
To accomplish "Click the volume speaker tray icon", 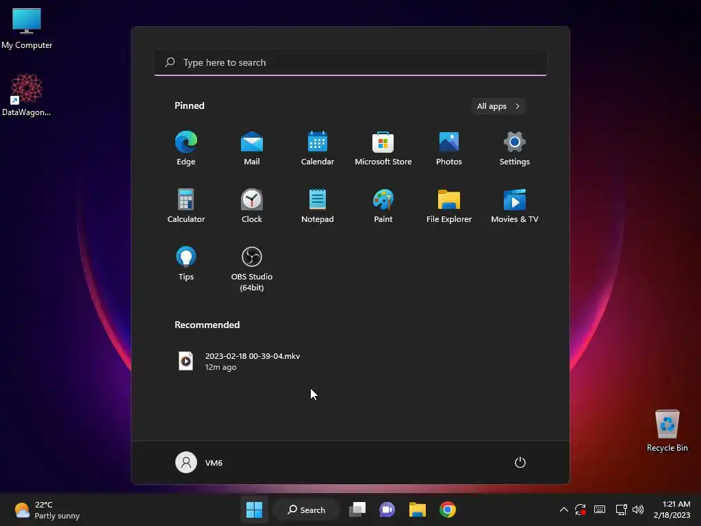I will [x=638, y=510].
